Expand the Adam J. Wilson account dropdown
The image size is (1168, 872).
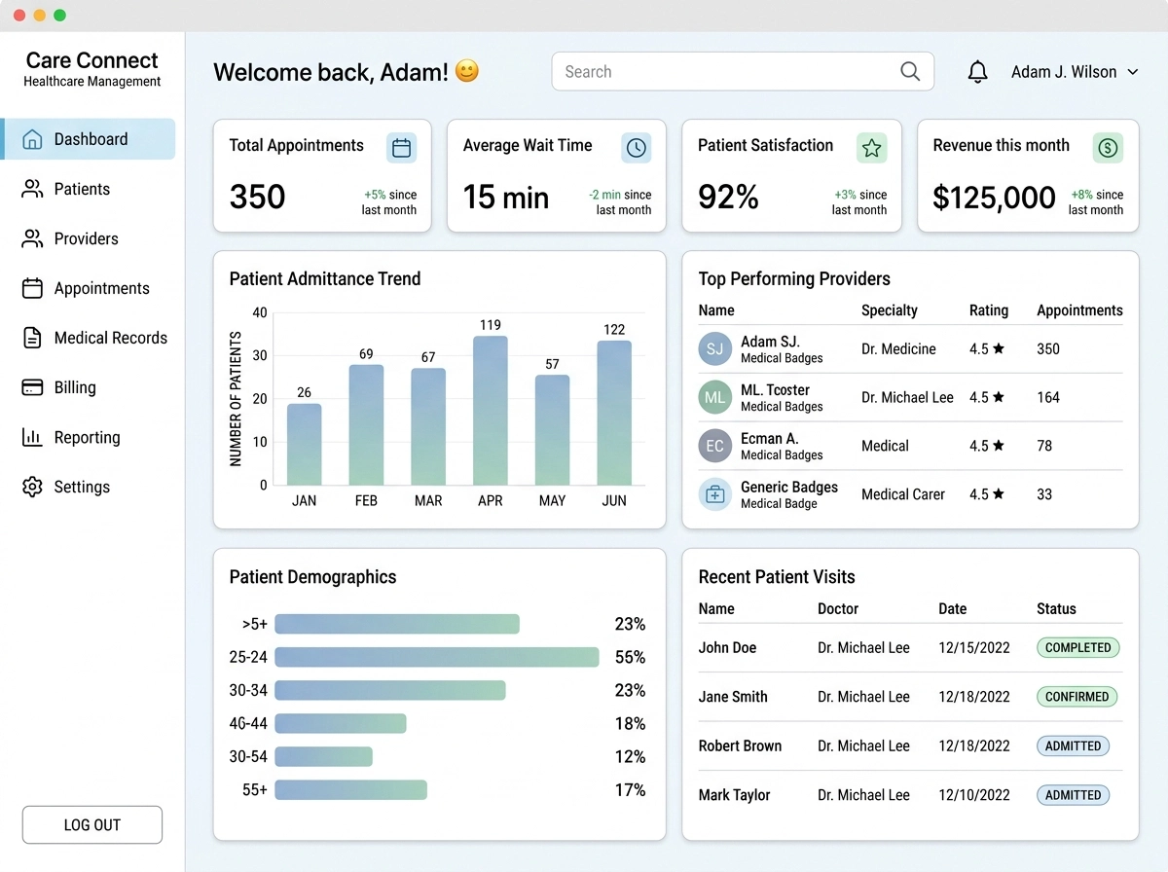coord(1075,72)
